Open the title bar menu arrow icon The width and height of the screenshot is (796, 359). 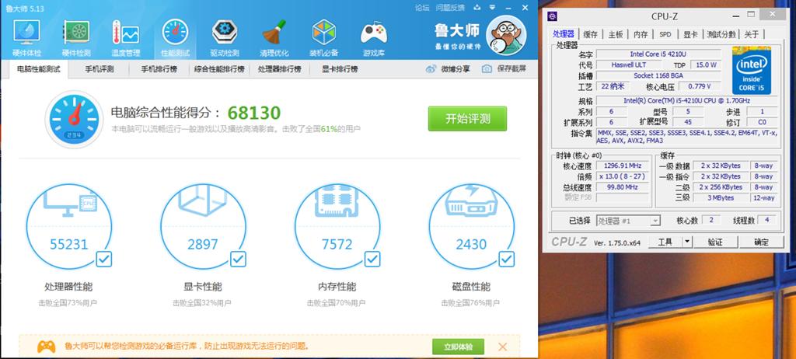(x=492, y=7)
